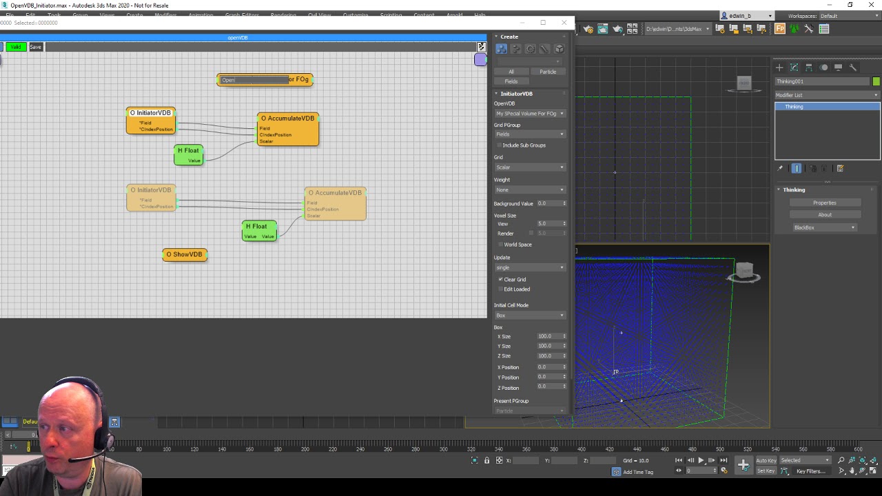The width and height of the screenshot is (882, 496).
Task: Open the Hierarchy command panel tab
Action: coord(809,68)
